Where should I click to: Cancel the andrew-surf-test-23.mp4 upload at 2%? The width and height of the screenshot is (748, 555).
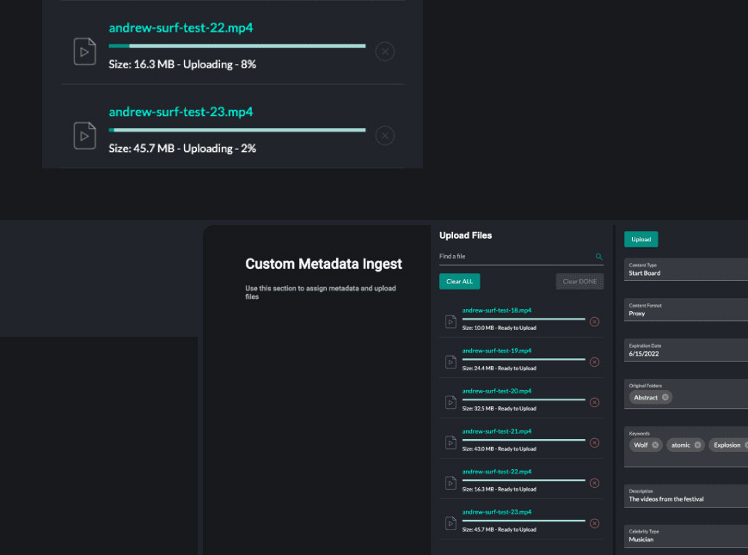[385, 135]
